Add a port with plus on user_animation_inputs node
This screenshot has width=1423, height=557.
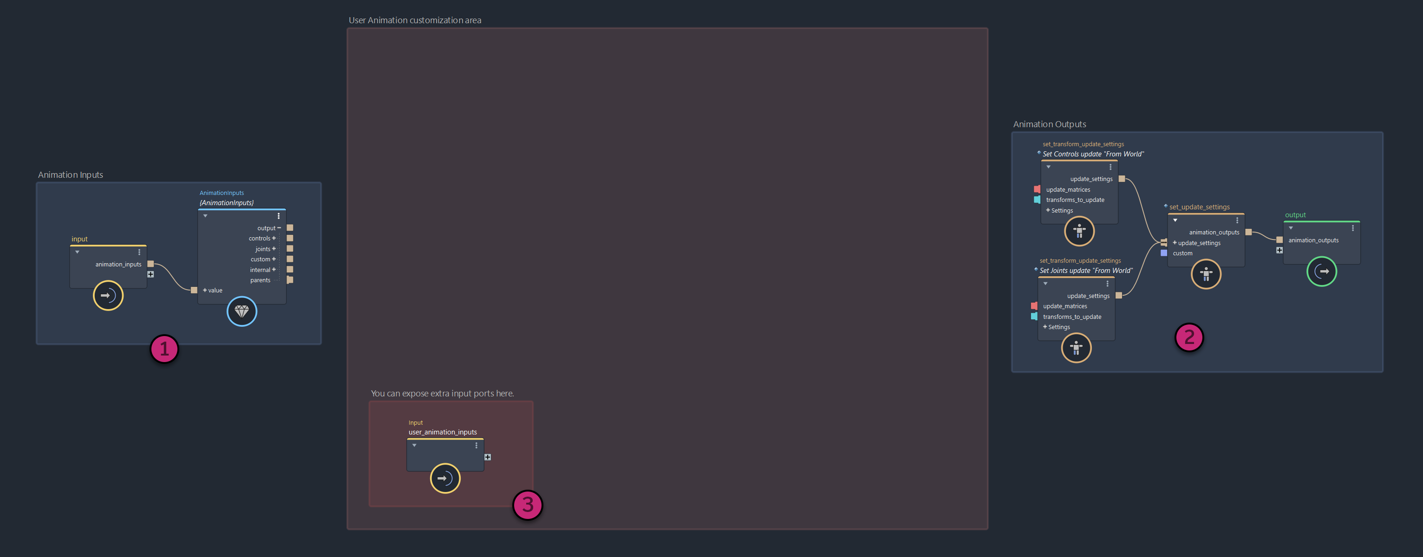[487, 457]
